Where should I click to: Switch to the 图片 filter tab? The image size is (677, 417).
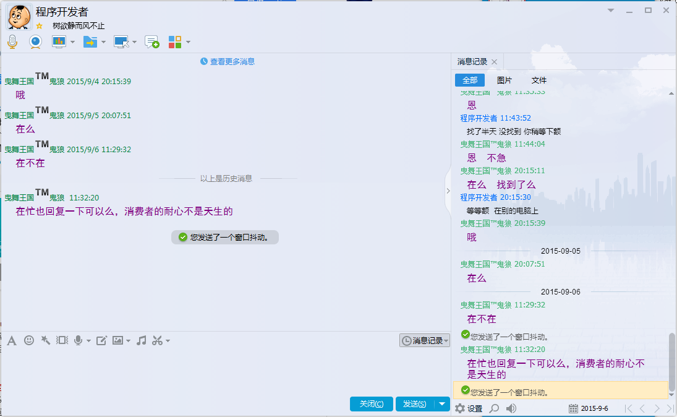point(505,80)
